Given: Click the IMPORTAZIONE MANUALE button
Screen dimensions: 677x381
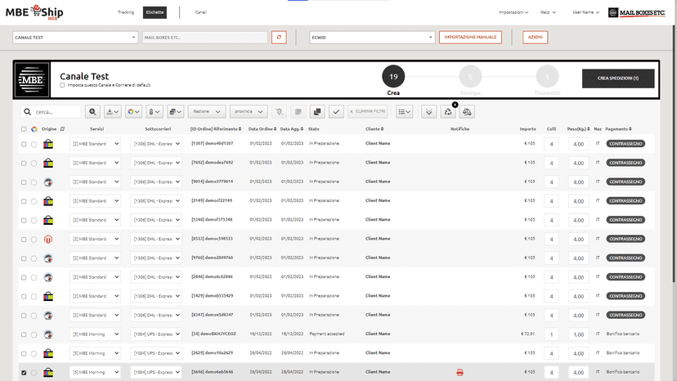Looking at the screenshot, I should 470,37.
